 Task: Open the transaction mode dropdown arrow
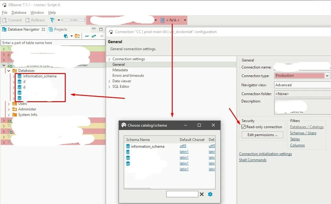pos(59,20)
